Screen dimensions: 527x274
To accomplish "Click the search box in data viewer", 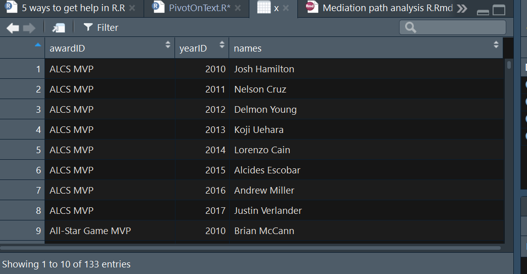I will pos(452,27).
